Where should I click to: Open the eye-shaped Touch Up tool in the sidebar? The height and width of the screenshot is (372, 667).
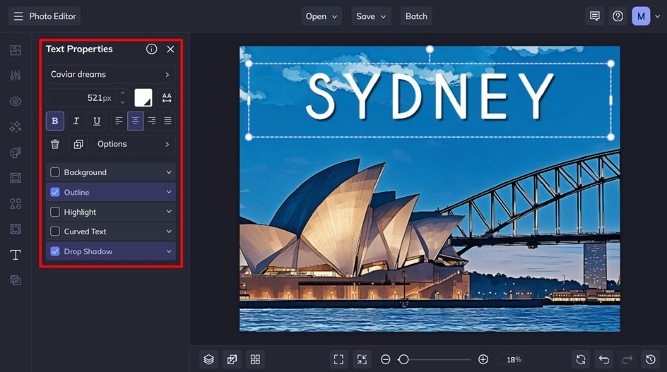[16, 101]
